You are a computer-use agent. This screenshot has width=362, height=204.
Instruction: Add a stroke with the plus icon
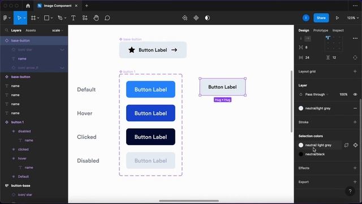(x=355, y=122)
